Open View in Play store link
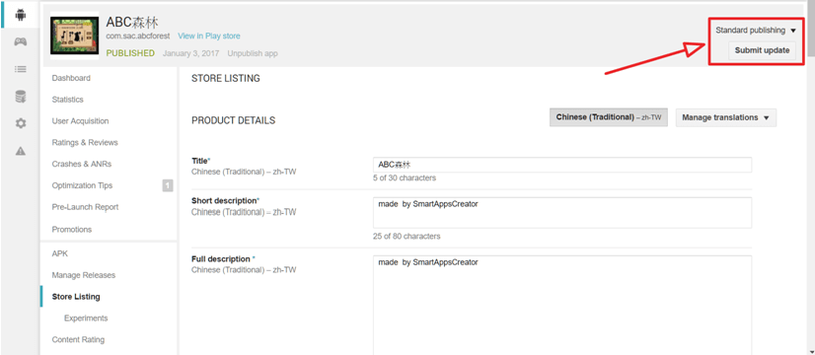This screenshot has height=355, width=815. coord(209,35)
